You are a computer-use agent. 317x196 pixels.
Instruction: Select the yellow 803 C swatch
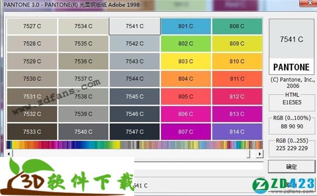186,61
